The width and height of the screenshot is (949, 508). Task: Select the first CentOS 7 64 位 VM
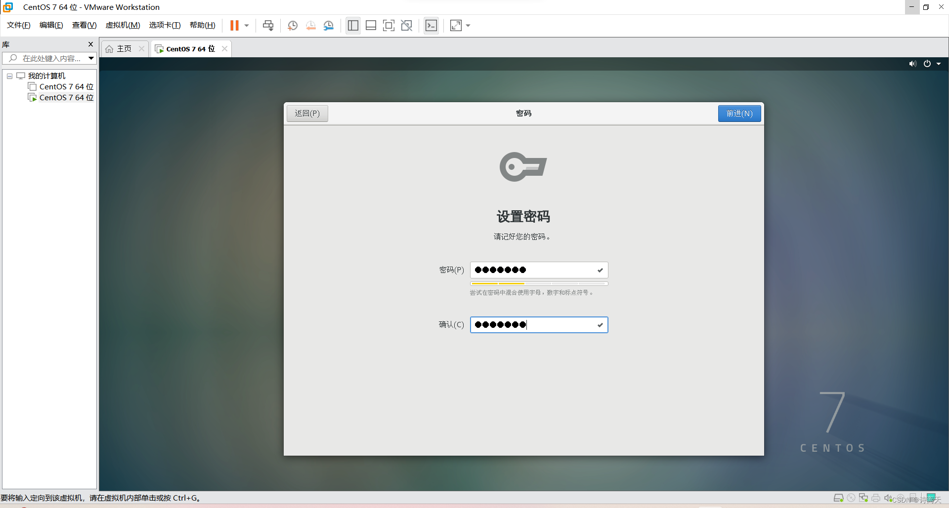click(66, 87)
